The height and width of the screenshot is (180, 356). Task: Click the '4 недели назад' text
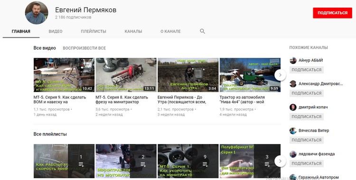[x=233, y=115]
